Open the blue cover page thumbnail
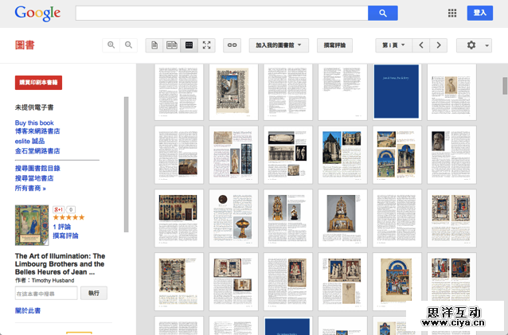Image resolution: width=508 pixels, height=335 pixels. point(396,91)
